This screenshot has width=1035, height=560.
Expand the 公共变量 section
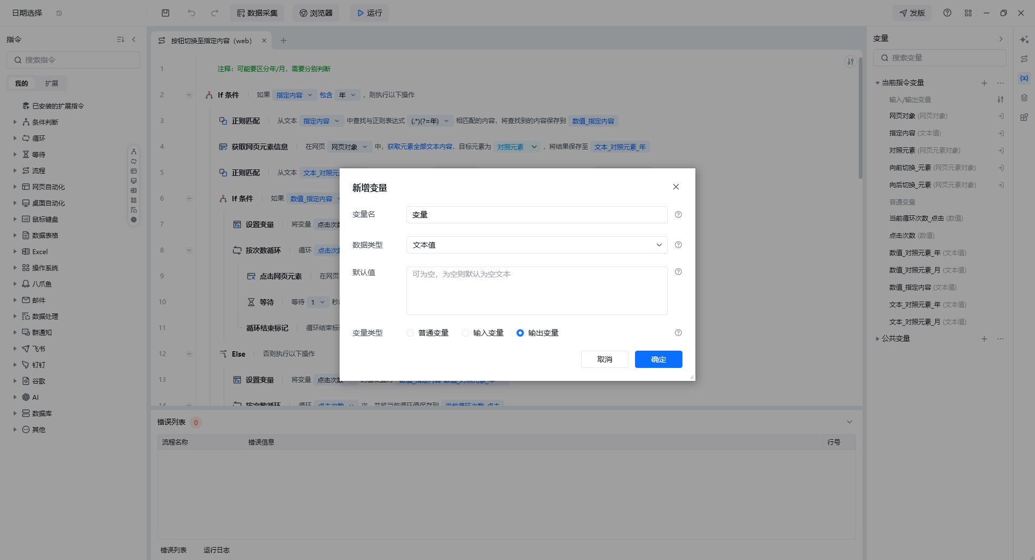click(x=878, y=339)
